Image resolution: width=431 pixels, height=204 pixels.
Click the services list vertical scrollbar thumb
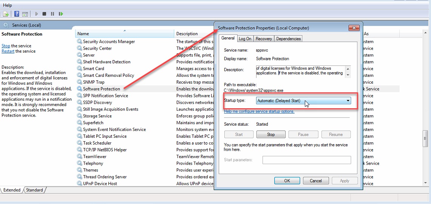click(x=426, y=139)
